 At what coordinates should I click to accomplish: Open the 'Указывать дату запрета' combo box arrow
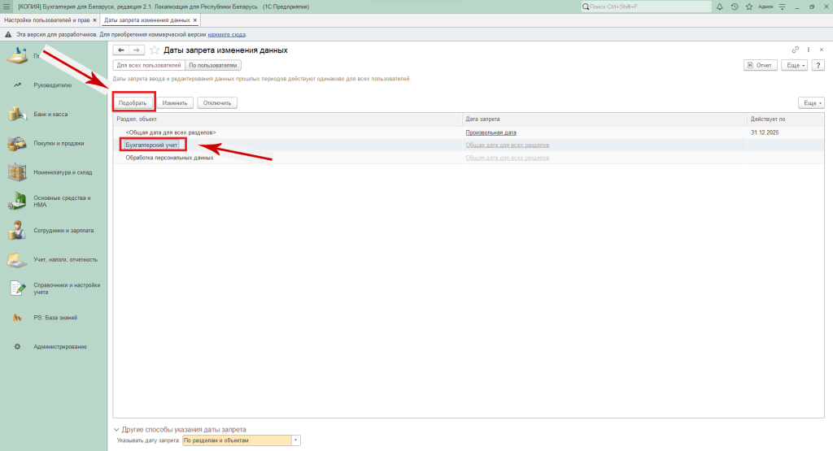coord(296,440)
